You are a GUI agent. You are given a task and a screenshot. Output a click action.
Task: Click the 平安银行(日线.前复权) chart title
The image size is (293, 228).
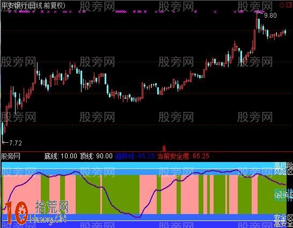pyautogui.click(x=33, y=5)
